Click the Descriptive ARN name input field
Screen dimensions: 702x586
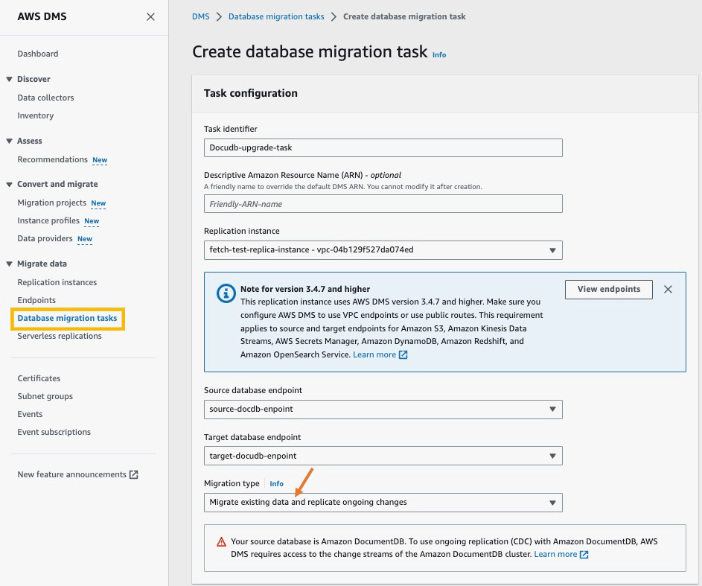pyautogui.click(x=383, y=204)
